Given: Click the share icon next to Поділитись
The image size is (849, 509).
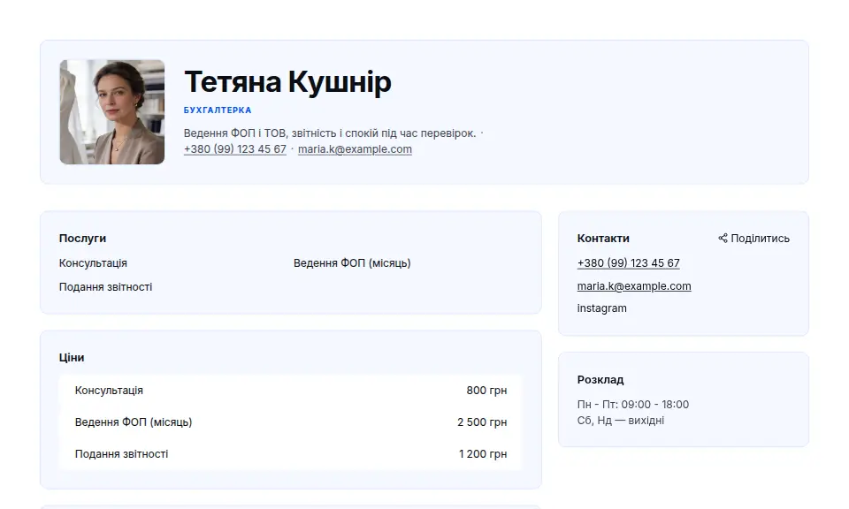Looking at the screenshot, I should click(x=723, y=238).
